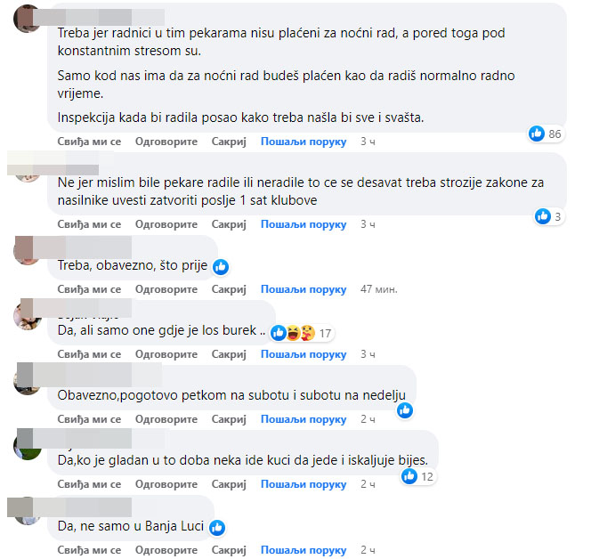Open avatar of the "los burek" commenter
Image resolution: width=591 pixels, height=559 pixels.
27,316
